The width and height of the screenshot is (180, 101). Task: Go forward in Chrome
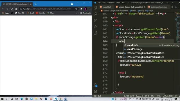click(7, 9)
